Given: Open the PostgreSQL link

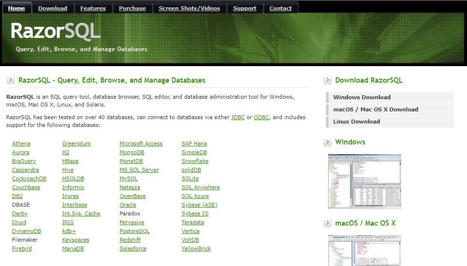Looking at the screenshot, I should tap(135, 231).
